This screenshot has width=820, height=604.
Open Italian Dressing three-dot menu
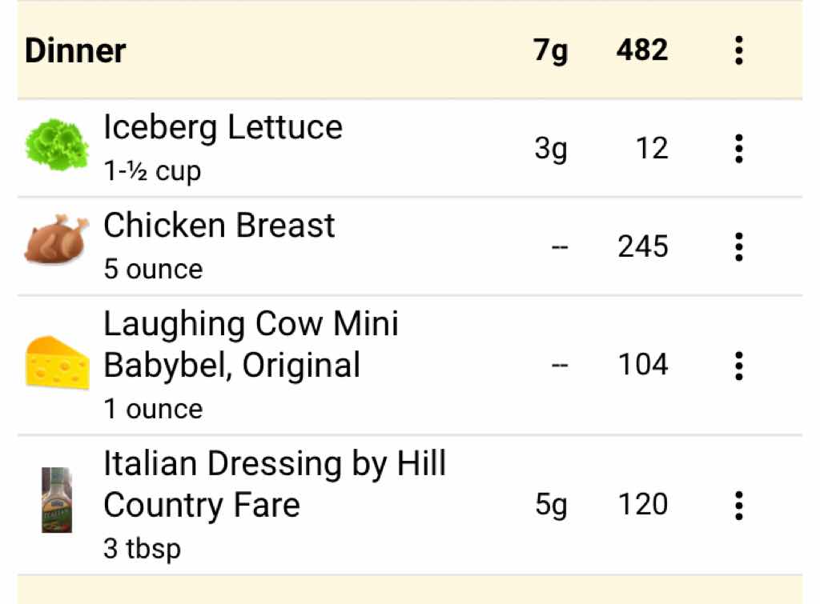[738, 505]
